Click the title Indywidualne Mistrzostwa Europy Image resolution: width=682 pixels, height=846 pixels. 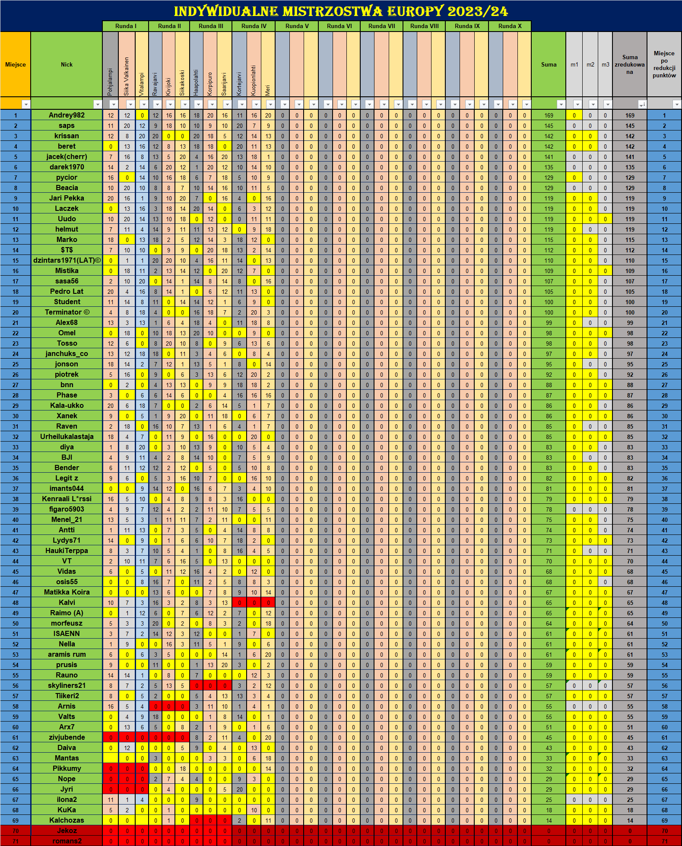coord(341,11)
